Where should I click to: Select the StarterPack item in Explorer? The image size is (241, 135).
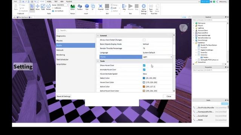(x=201, y=62)
